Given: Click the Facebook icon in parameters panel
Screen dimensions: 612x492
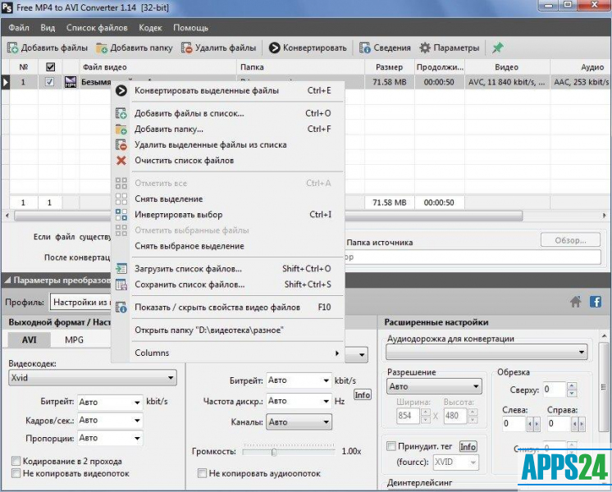Looking at the screenshot, I should point(596,302).
